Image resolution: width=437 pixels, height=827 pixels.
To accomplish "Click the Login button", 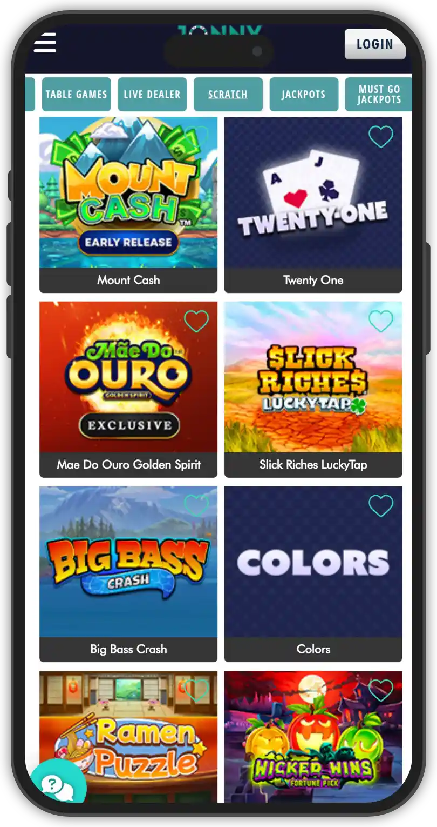I will pos(375,44).
